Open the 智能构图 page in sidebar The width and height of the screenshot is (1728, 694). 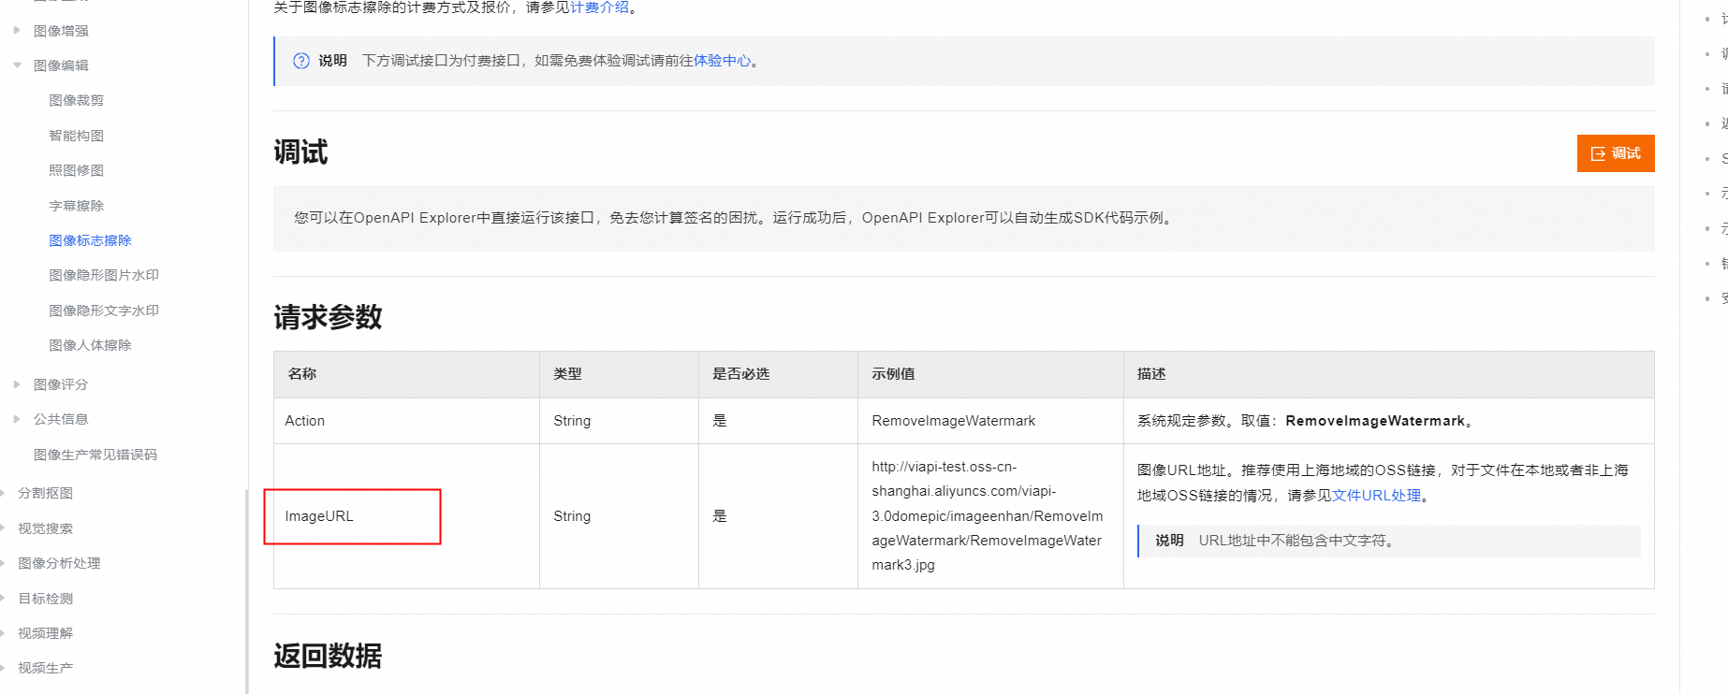[x=76, y=136]
